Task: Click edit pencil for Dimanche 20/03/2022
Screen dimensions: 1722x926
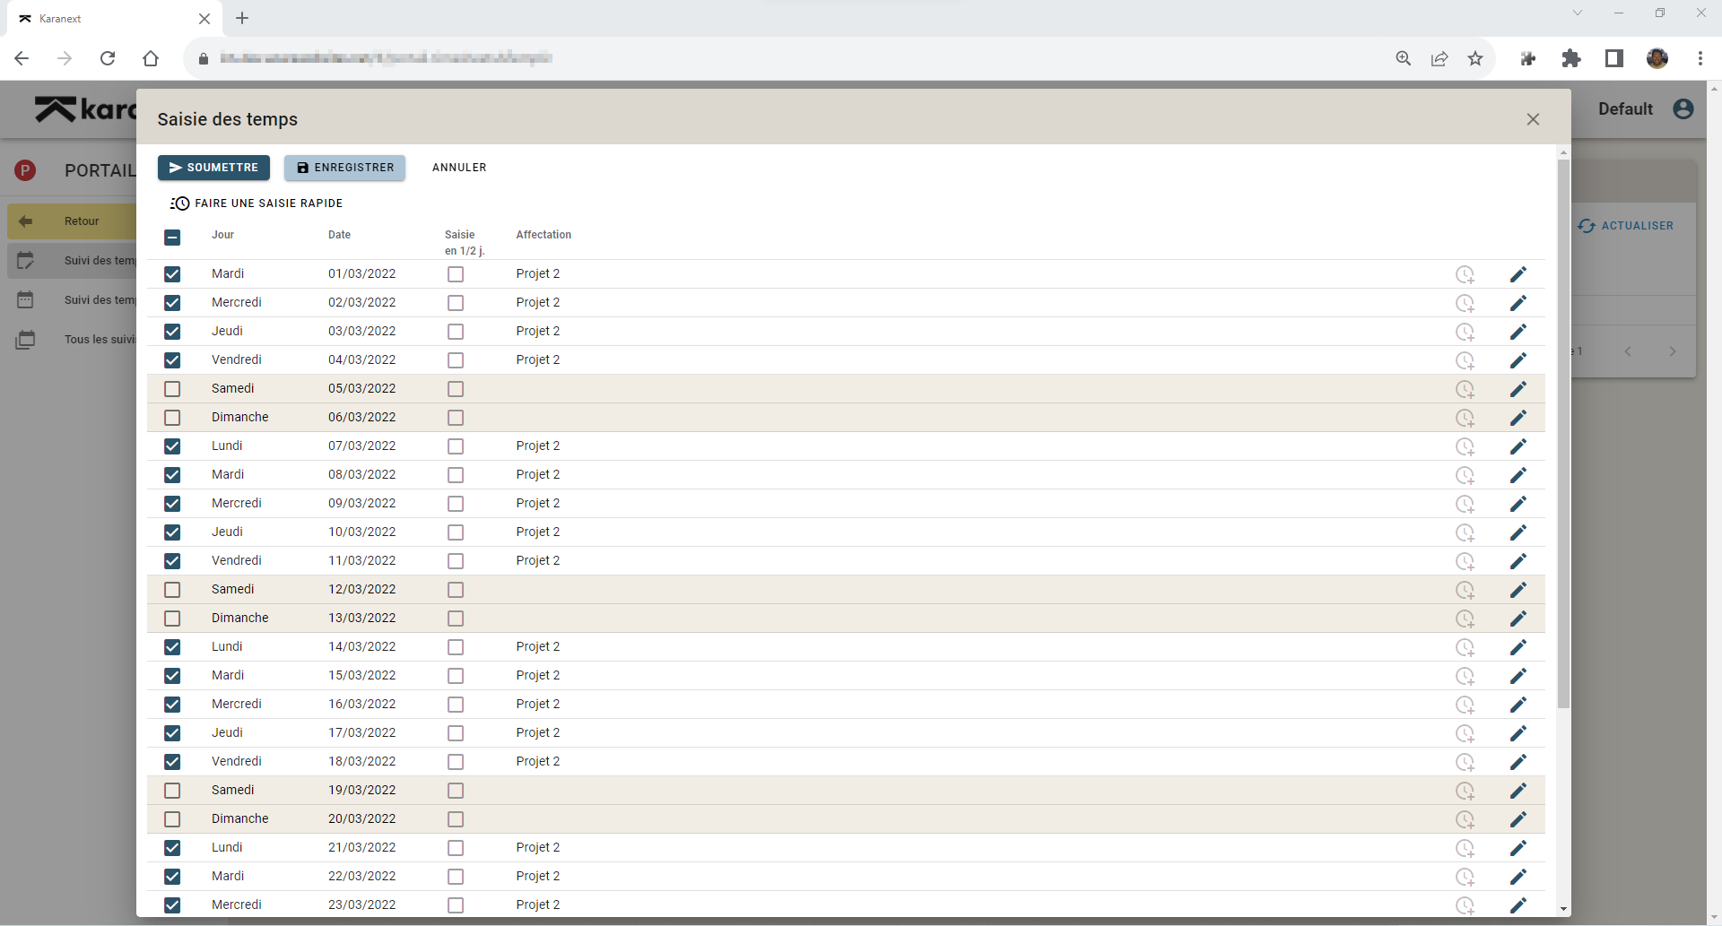Action: coord(1518,819)
